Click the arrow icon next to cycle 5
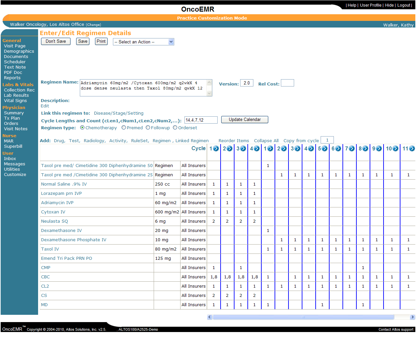 pyautogui.click(x=325, y=148)
